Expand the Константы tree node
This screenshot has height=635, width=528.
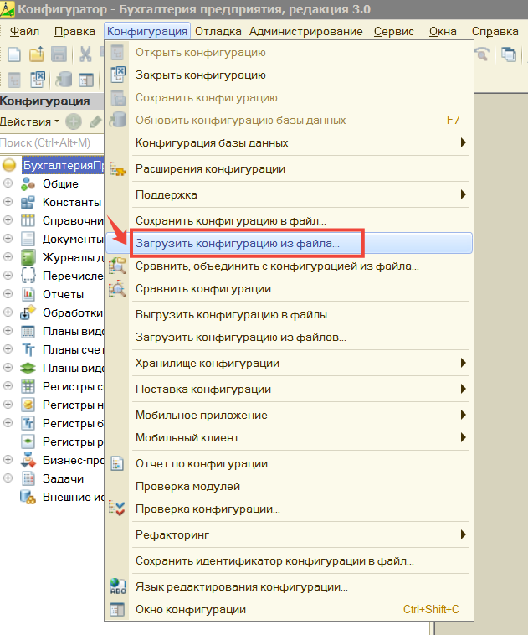pyautogui.click(x=8, y=202)
